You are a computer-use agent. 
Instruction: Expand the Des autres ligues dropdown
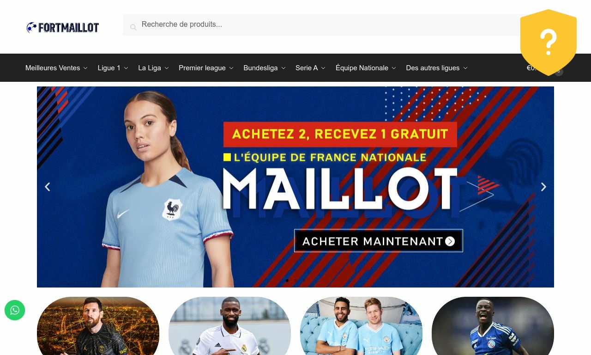point(437,68)
